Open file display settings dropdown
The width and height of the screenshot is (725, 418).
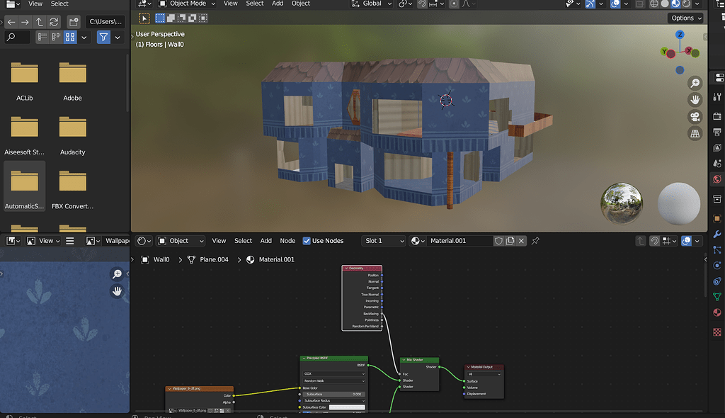pyautogui.click(x=84, y=37)
